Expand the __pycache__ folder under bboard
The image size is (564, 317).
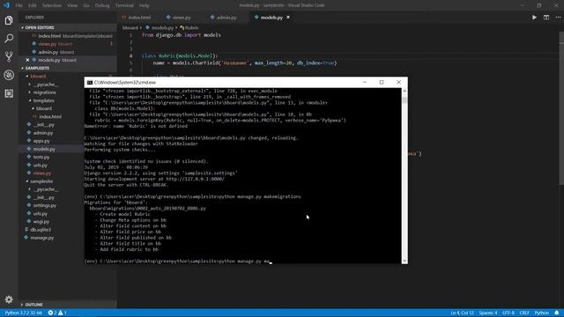pyautogui.click(x=45, y=85)
